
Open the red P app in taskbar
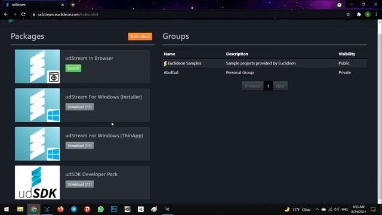click(x=87, y=209)
